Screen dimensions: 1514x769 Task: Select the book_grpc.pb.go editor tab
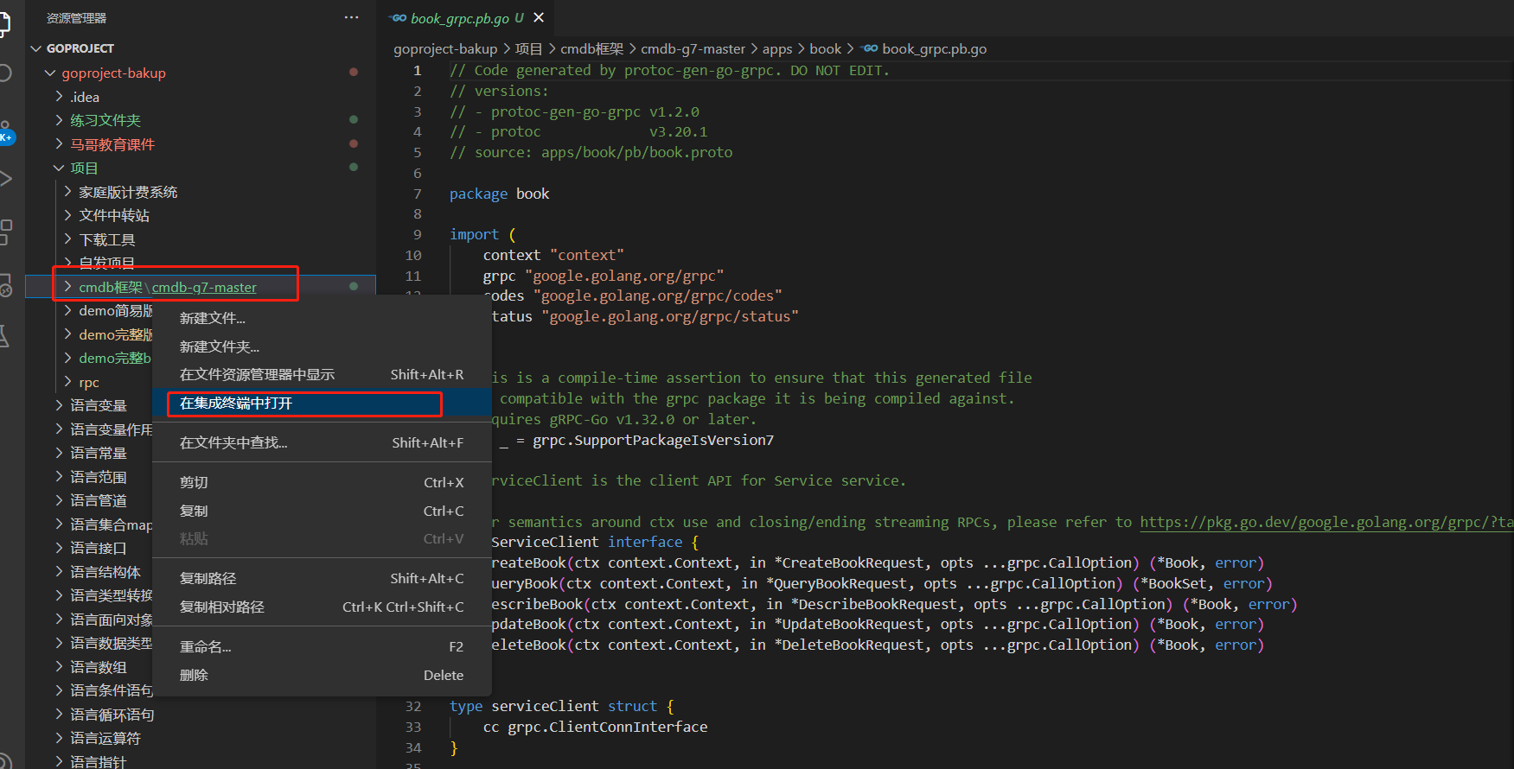pos(466,18)
